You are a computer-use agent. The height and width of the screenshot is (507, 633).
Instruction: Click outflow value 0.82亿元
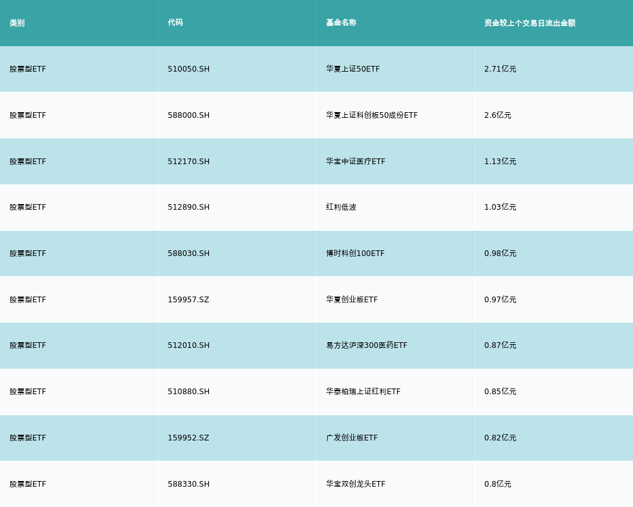point(500,438)
